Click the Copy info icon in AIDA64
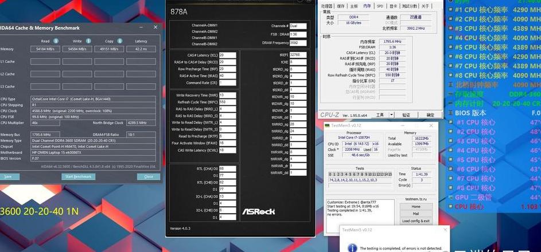 pyautogui.click(x=120, y=41)
